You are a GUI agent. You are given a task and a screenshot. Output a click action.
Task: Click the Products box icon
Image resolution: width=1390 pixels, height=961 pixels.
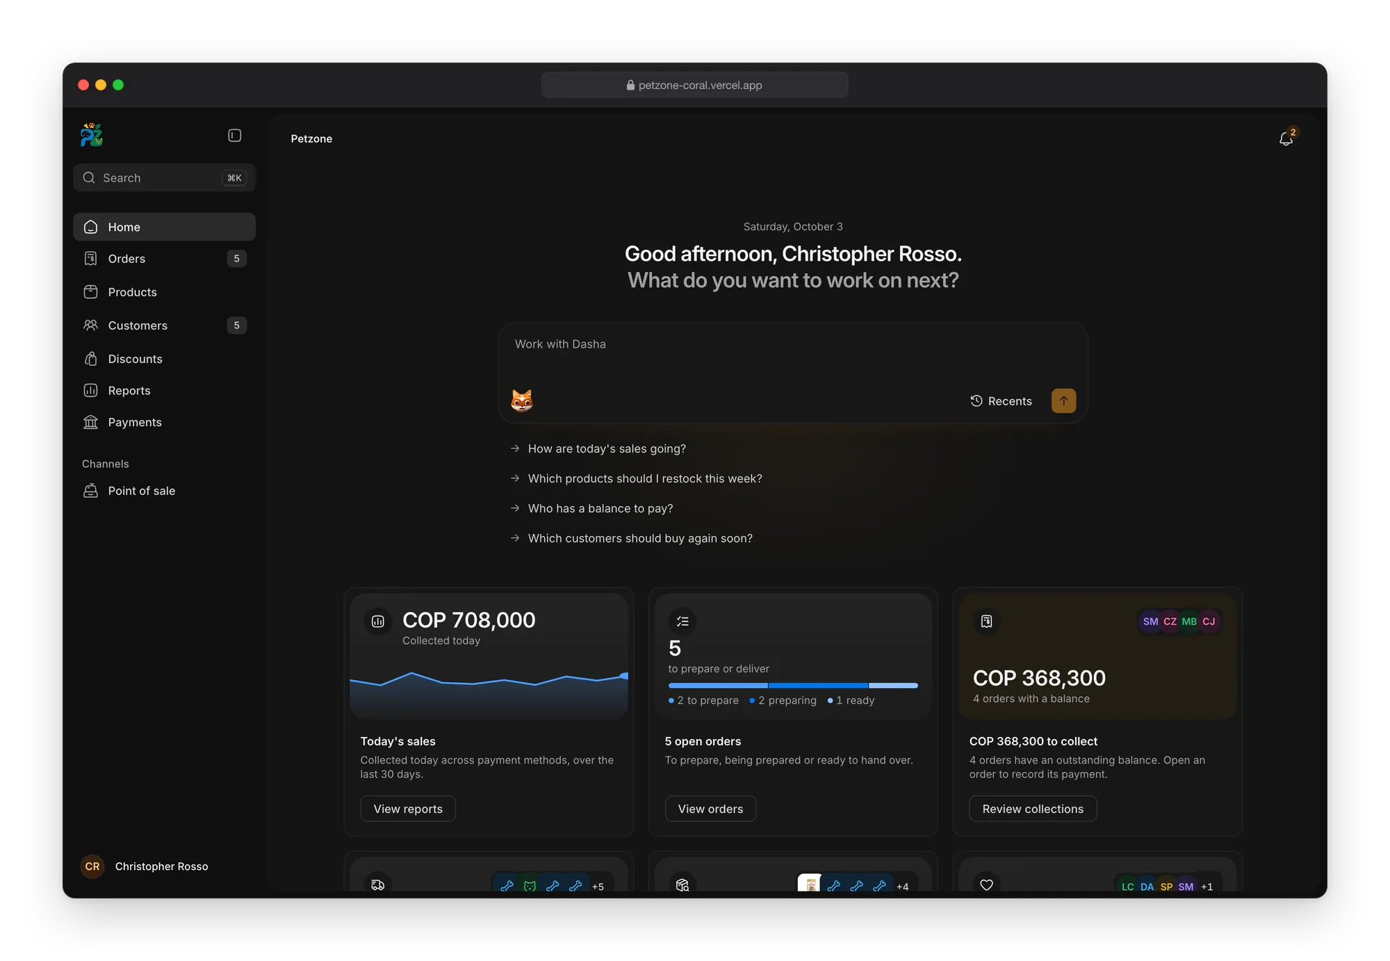point(91,292)
